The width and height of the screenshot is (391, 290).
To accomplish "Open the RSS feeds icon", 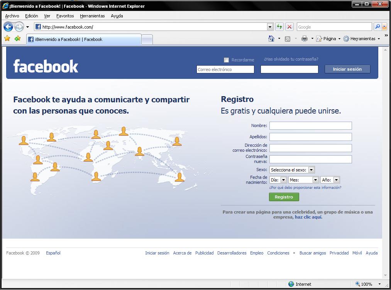I will [288, 39].
